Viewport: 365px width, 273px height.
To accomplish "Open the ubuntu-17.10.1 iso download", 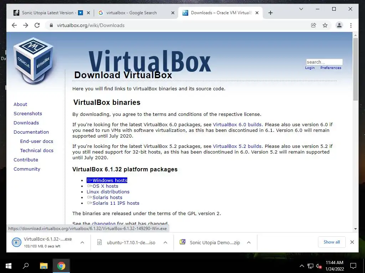I will coord(127,242).
